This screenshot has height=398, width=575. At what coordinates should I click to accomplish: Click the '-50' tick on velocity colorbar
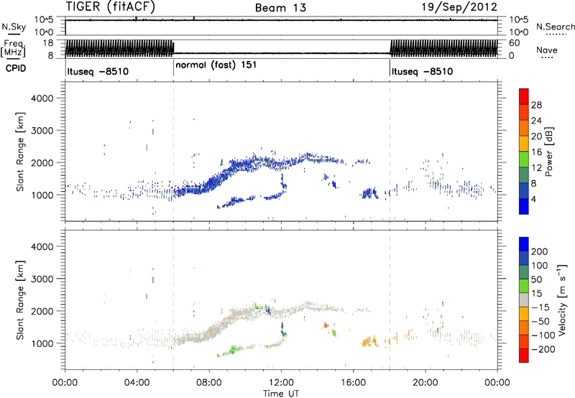pos(540,321)
